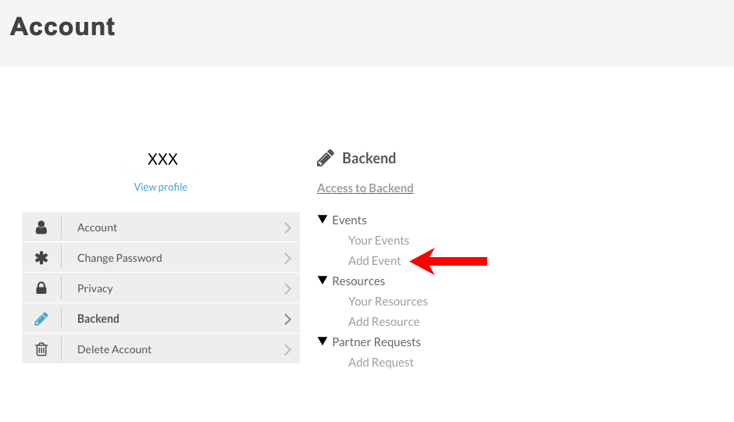Open Your Events under Events
The image size is (734, 422).
coord(379,241)
